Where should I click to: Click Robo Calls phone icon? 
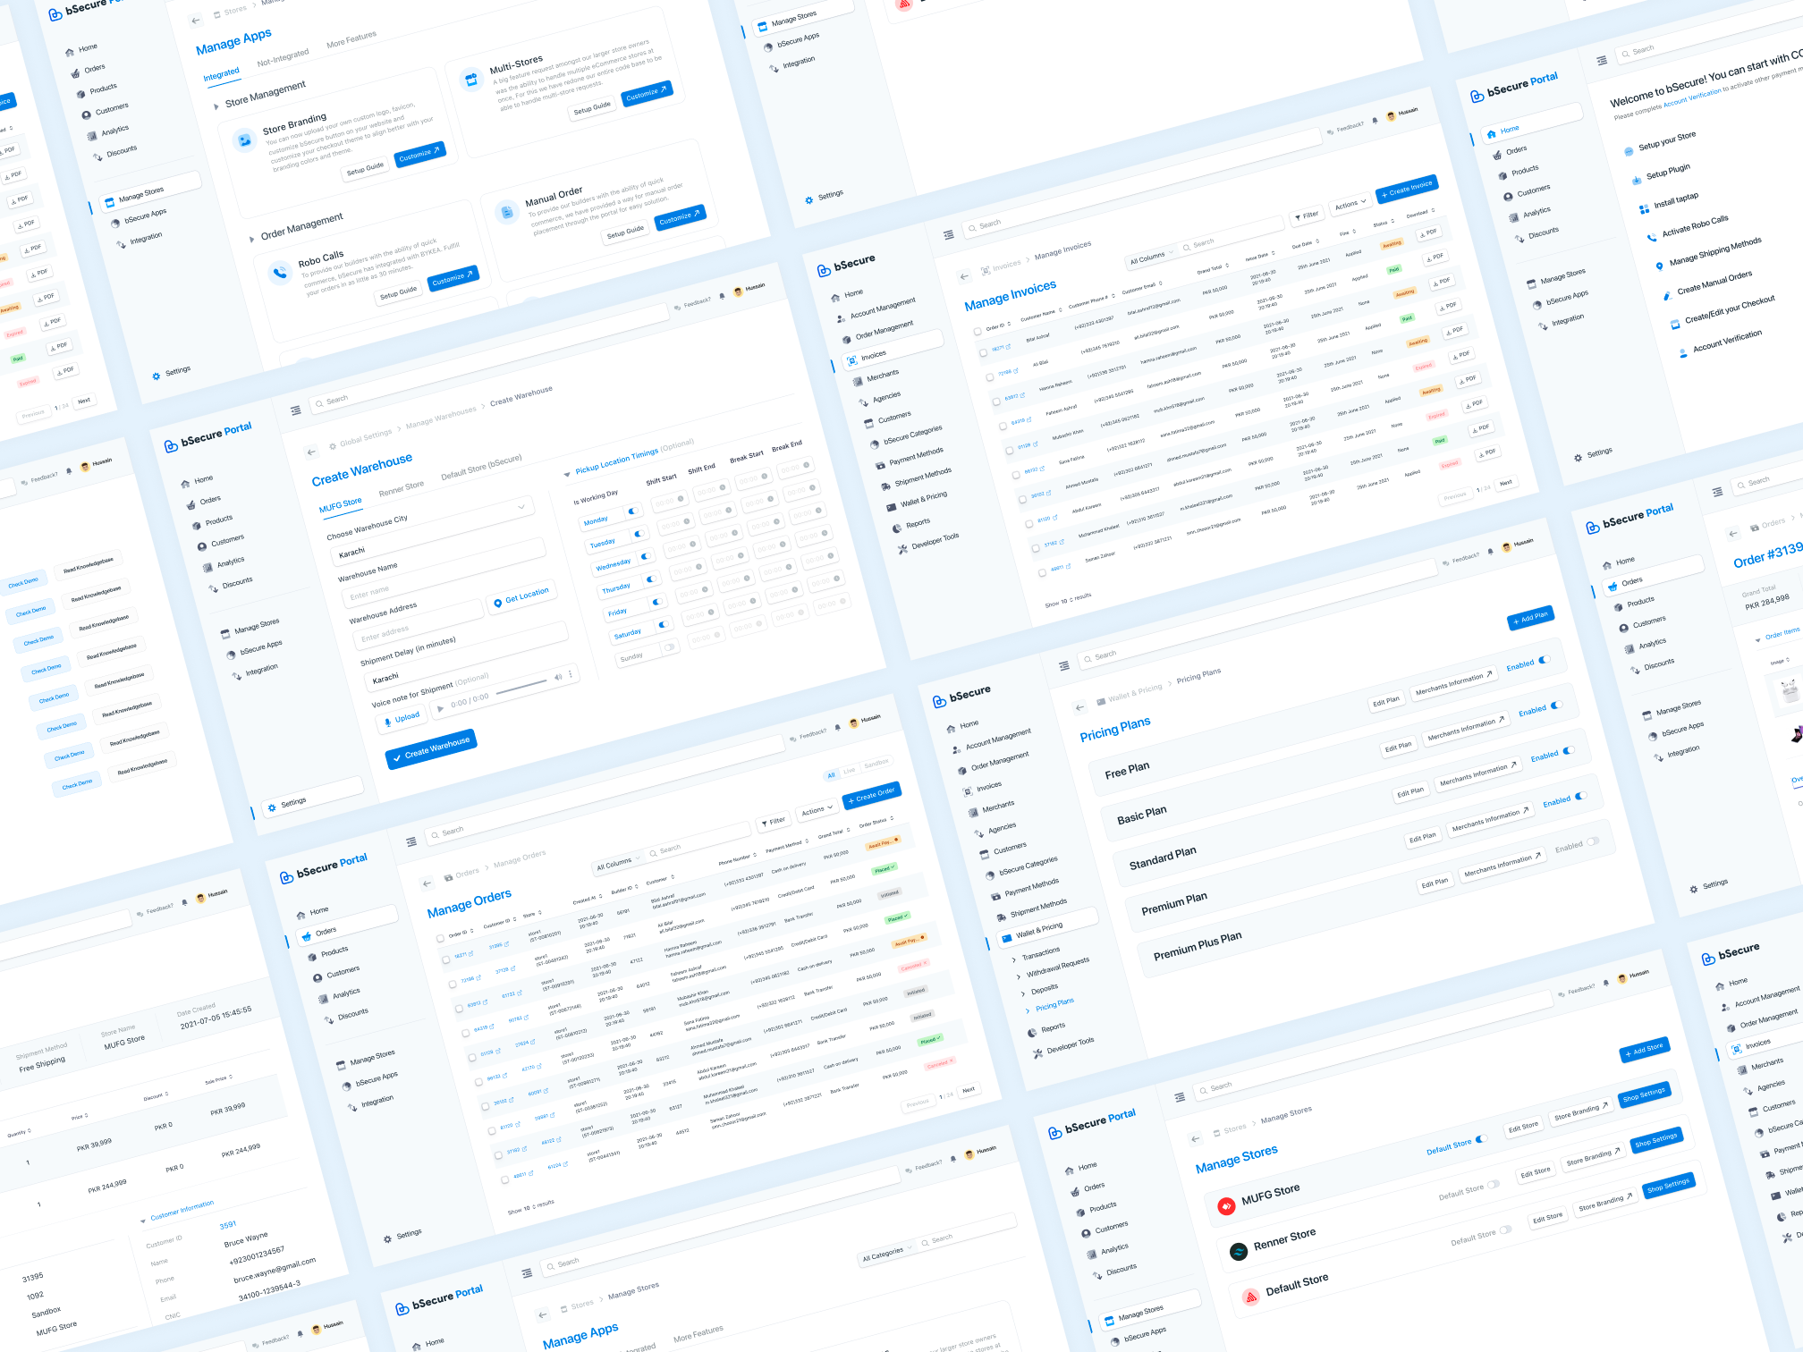tap(280, 273)
